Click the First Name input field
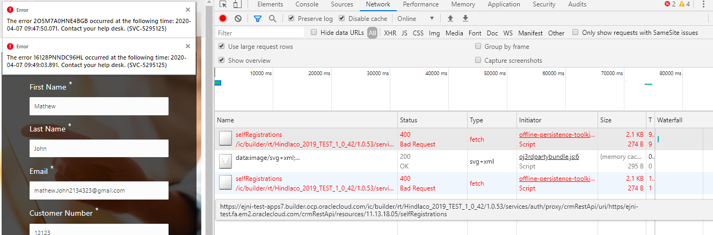 click(99, 106)
